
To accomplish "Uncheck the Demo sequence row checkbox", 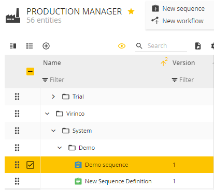I will pyautogui.click(x=30, y=165).
